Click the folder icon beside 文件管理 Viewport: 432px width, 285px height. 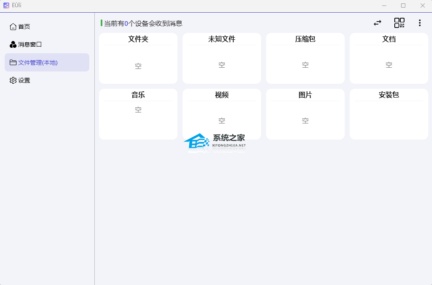pyautogui.click(x=13, y=63)
